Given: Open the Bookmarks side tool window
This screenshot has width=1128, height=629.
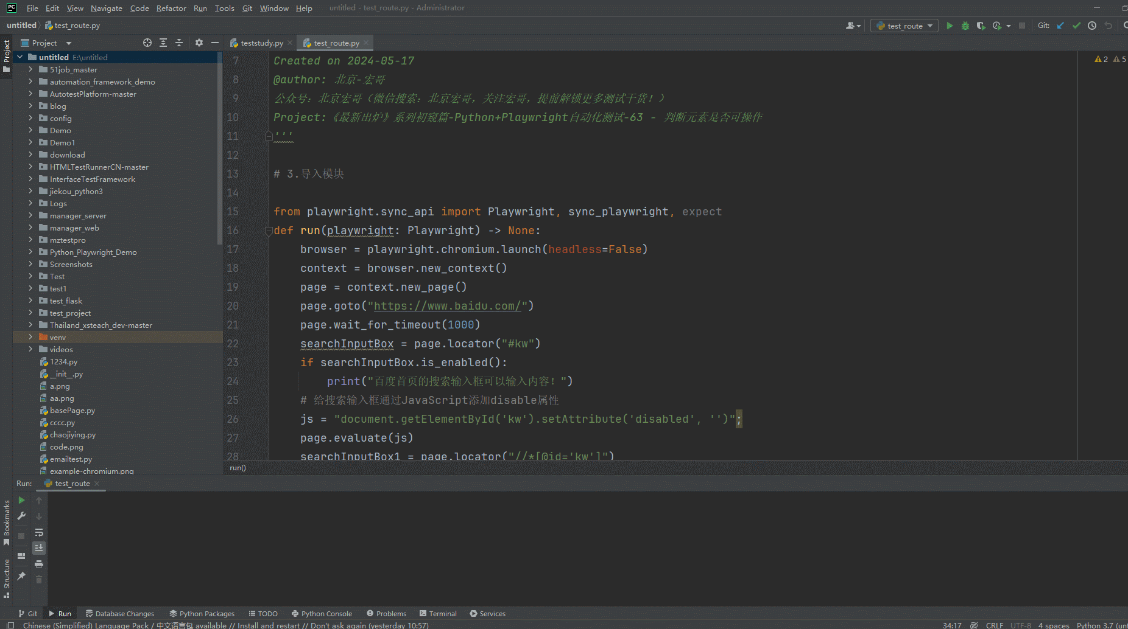Looking at the screenshot, I should 7,522.
